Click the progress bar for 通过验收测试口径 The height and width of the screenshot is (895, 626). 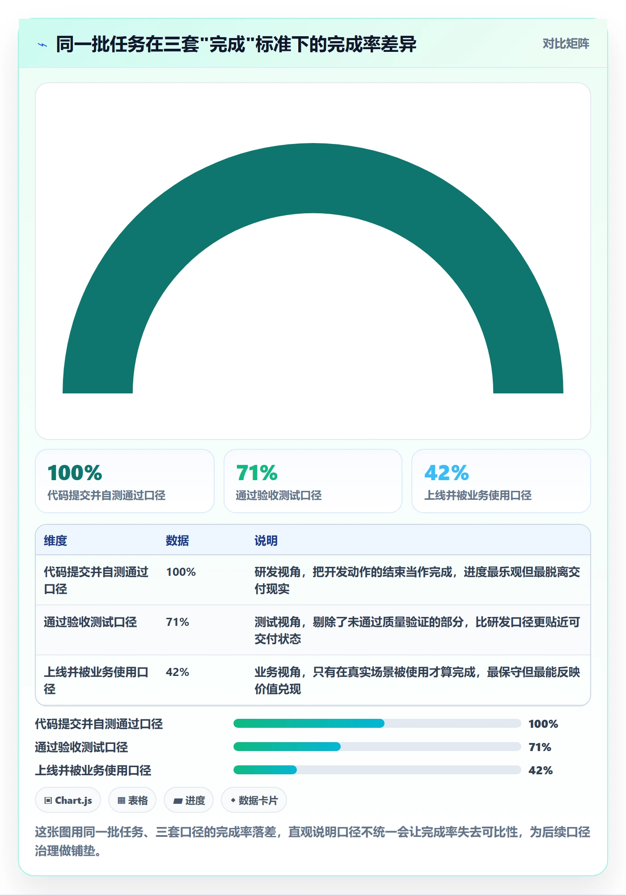pos(377,747)
